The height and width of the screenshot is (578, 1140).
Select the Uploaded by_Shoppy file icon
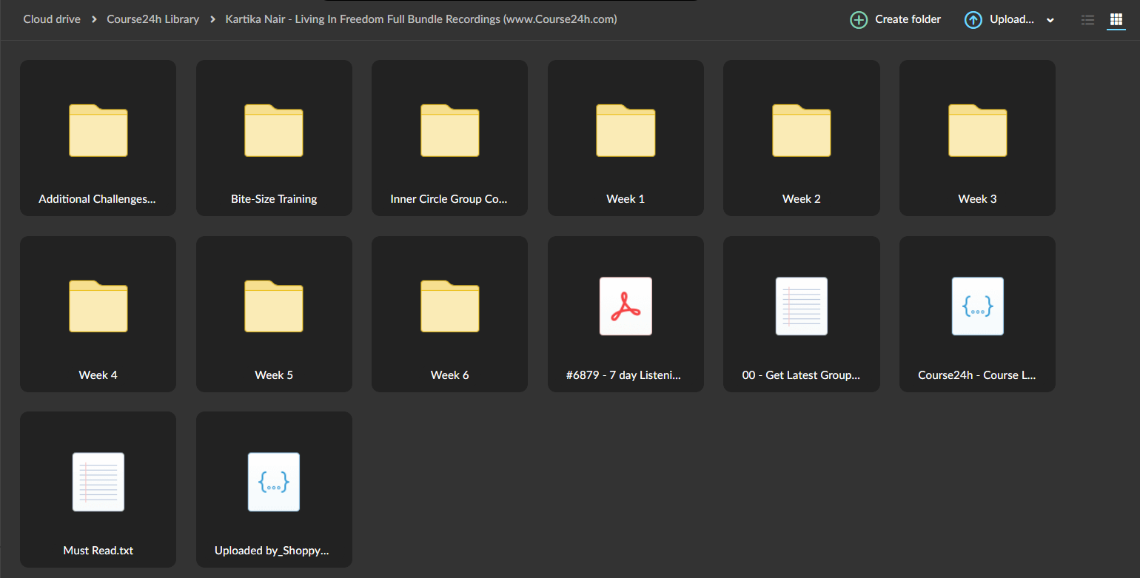(x=274, y=482)
